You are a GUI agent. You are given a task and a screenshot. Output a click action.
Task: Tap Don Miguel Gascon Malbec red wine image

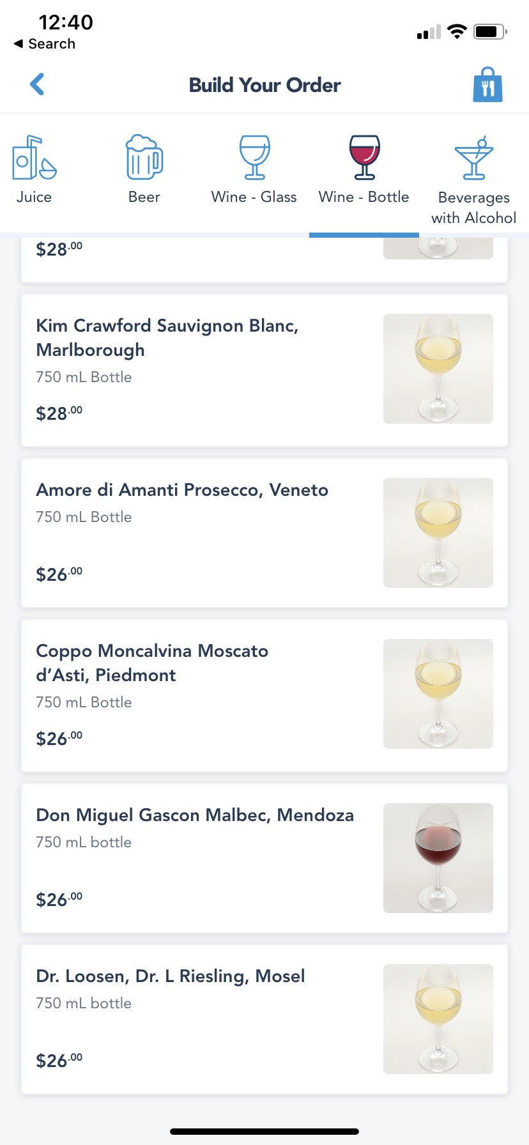438,857
